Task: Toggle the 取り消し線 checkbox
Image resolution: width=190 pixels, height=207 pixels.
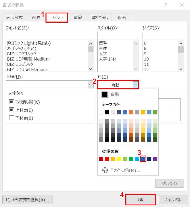Action: click(11, 102)
